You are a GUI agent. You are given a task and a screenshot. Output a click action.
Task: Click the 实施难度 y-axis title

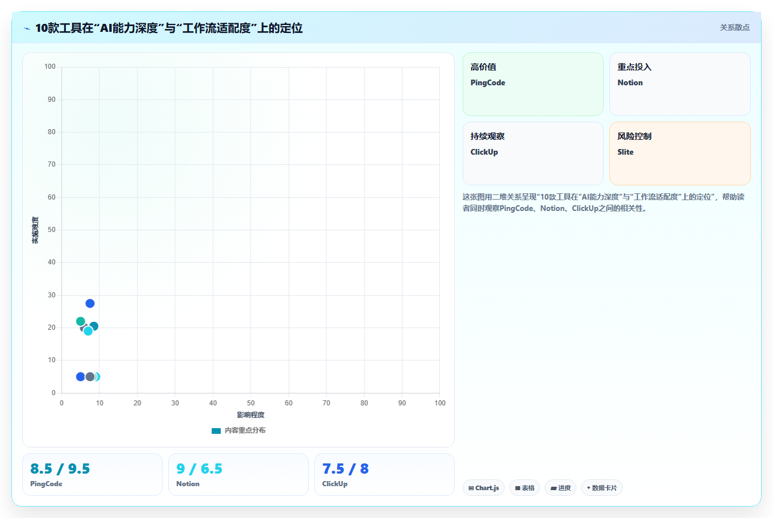click(35, 230)
